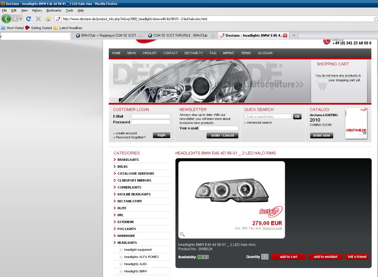Image resolution: width=378 pixels, height=277 pixels.
Task: Click the magnifier zoom icon under product image
Action: (182, 234)
